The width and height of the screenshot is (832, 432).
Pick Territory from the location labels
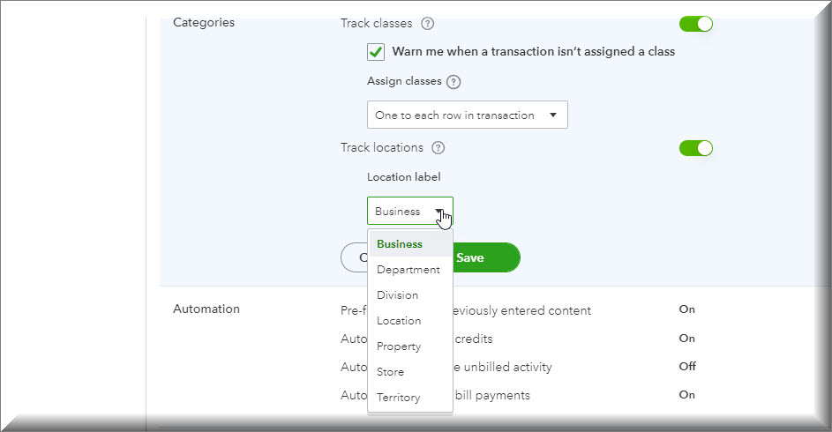[x=398, y=398]
